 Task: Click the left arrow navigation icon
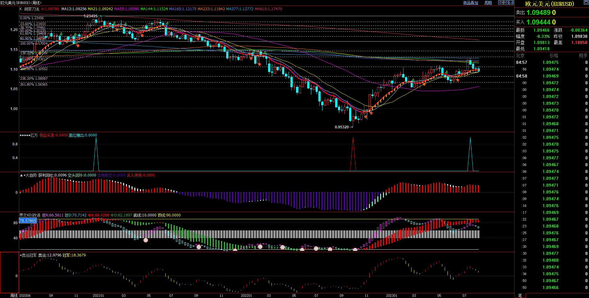click(501, 2)
